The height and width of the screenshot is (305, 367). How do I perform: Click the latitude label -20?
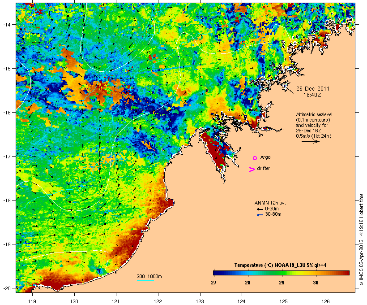pyautogui.click(x=6, y=288)
